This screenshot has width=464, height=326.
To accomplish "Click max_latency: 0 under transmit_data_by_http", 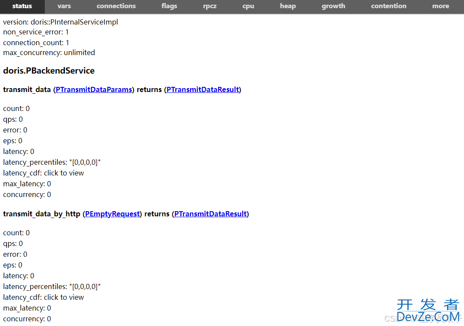I will pos(27,308).
